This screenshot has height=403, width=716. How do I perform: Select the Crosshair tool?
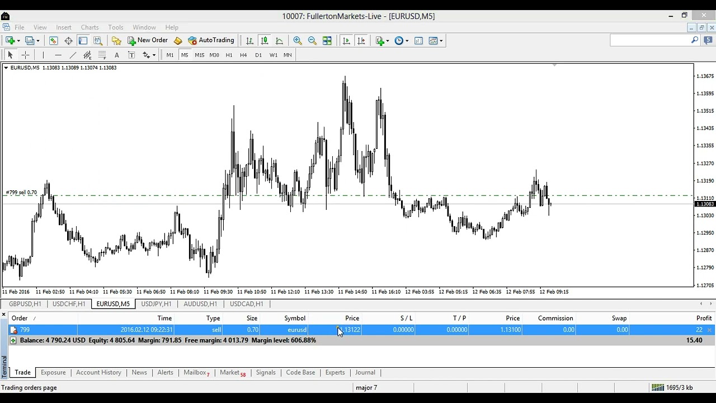pos(25,55)
